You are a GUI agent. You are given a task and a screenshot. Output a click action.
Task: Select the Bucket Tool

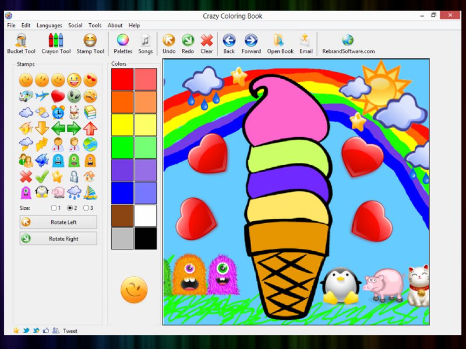point(21,43)
